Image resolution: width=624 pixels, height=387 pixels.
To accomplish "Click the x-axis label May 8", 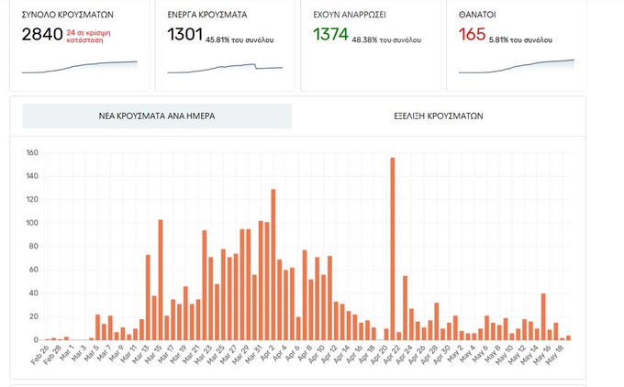I will point(493,353).
